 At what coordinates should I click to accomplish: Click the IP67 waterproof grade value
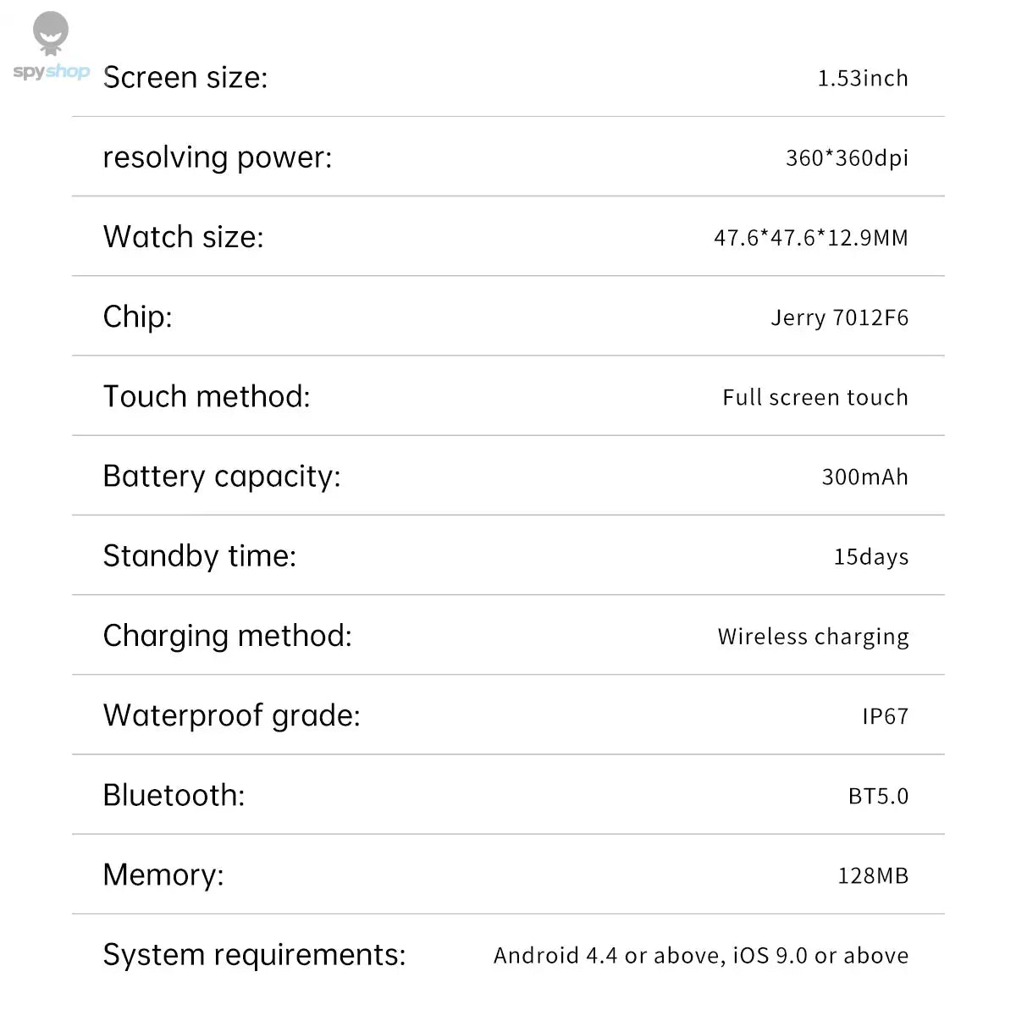pyautogui.click(x=885, y=716)
